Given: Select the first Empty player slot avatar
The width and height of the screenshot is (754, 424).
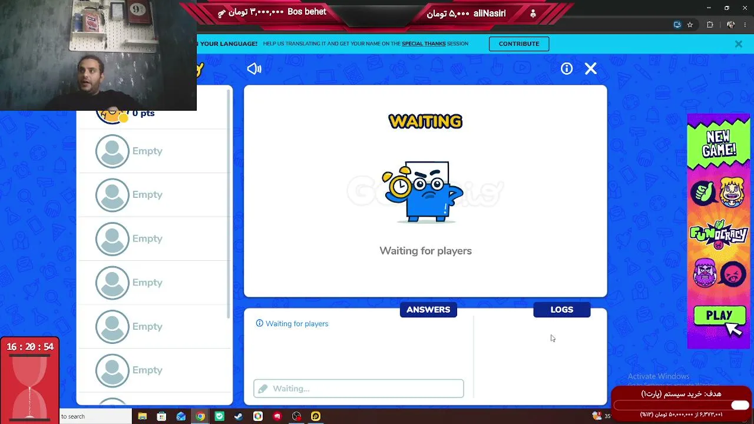Looking at the screenshot, I should [112, 151].
